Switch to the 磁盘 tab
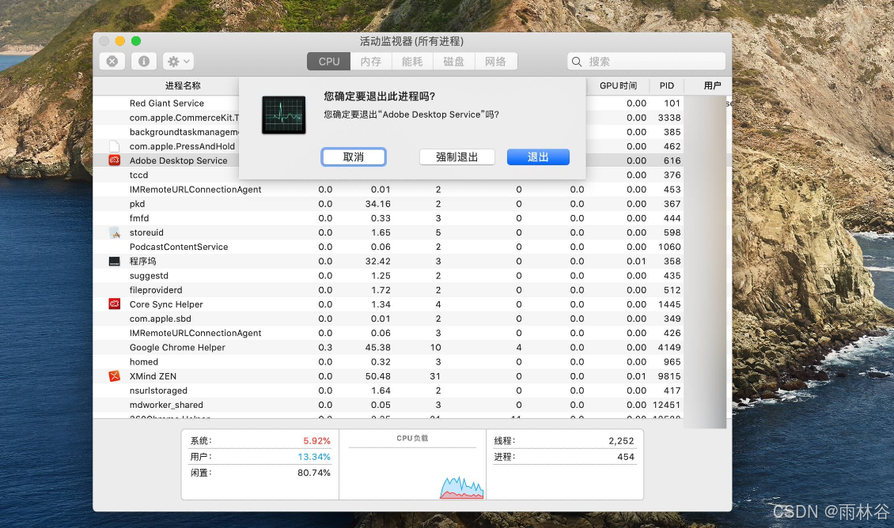The image size is (894, 528). (x=454, y=62)
